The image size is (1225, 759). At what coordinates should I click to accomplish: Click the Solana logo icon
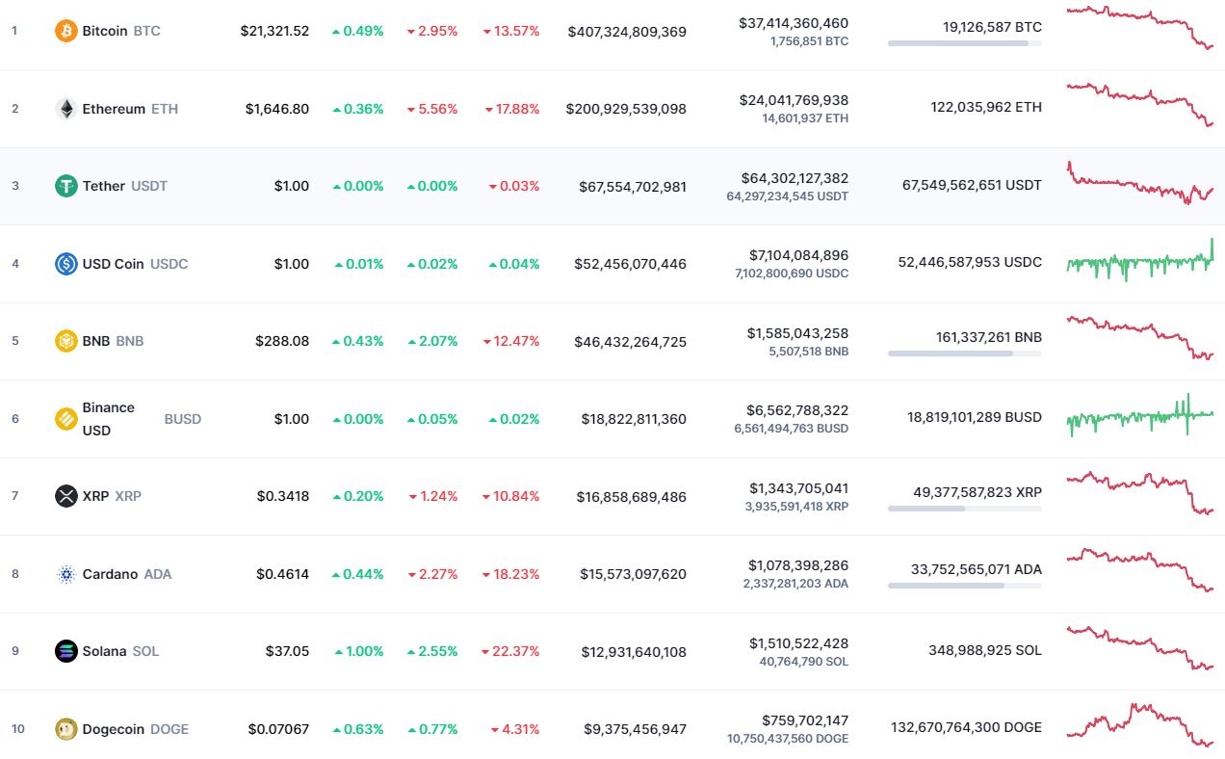pyautogui.click(x=66, y=651)
